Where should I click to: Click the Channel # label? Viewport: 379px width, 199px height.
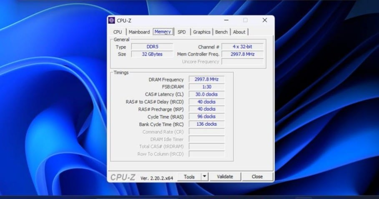pyautogui.click(x=208, y=47)
